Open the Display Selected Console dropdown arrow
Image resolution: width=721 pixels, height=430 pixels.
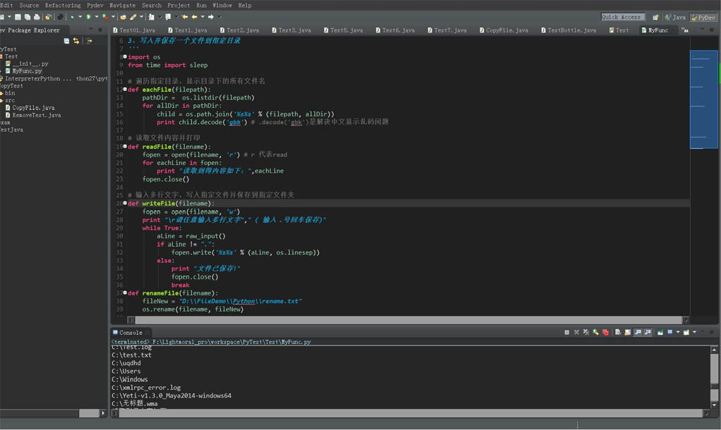point(678,332)
